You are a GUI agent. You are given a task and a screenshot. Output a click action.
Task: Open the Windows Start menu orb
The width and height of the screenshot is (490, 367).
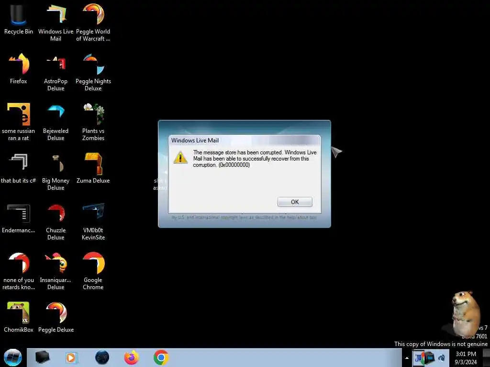tap(13, 357)
